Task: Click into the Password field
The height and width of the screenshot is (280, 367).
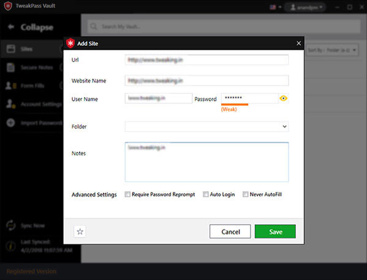Action: point(249,98)
